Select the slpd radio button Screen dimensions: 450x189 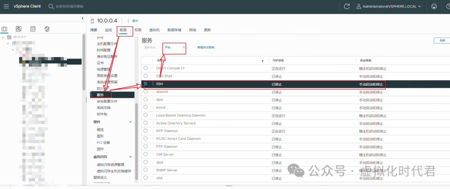click(145, 162)
